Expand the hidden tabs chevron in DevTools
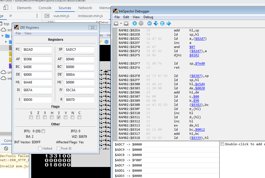The image size is (265, 178). pyautogui.click(x=10, y=16)
